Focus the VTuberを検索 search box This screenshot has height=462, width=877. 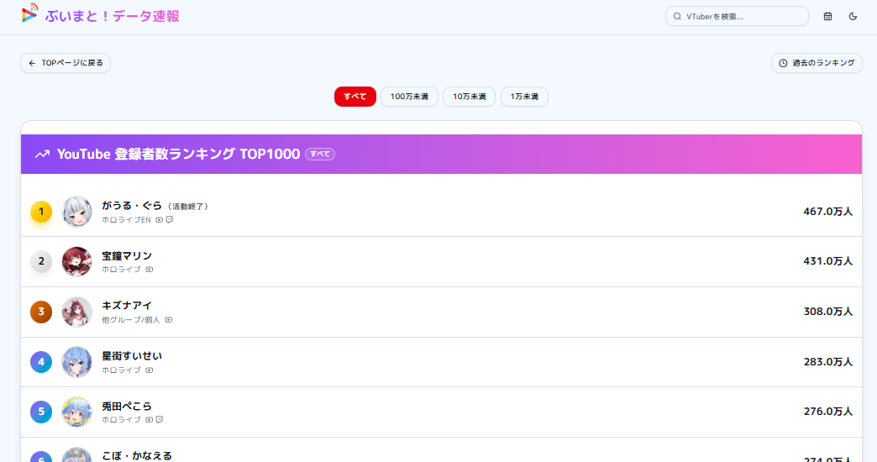[x=737, y=16]
